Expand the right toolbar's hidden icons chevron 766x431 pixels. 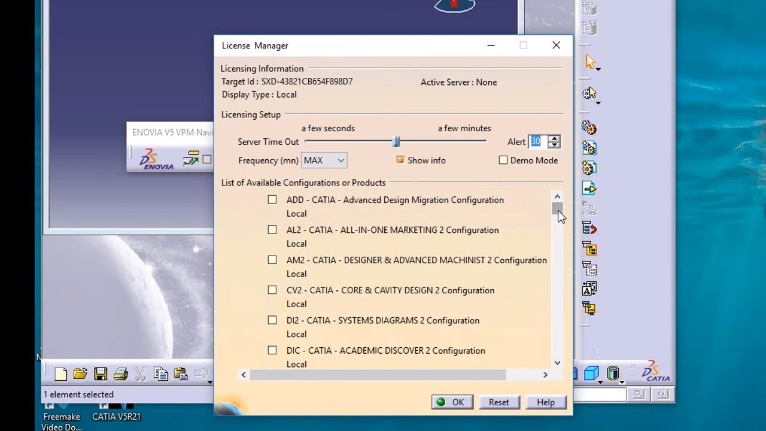tap(595, 351)
